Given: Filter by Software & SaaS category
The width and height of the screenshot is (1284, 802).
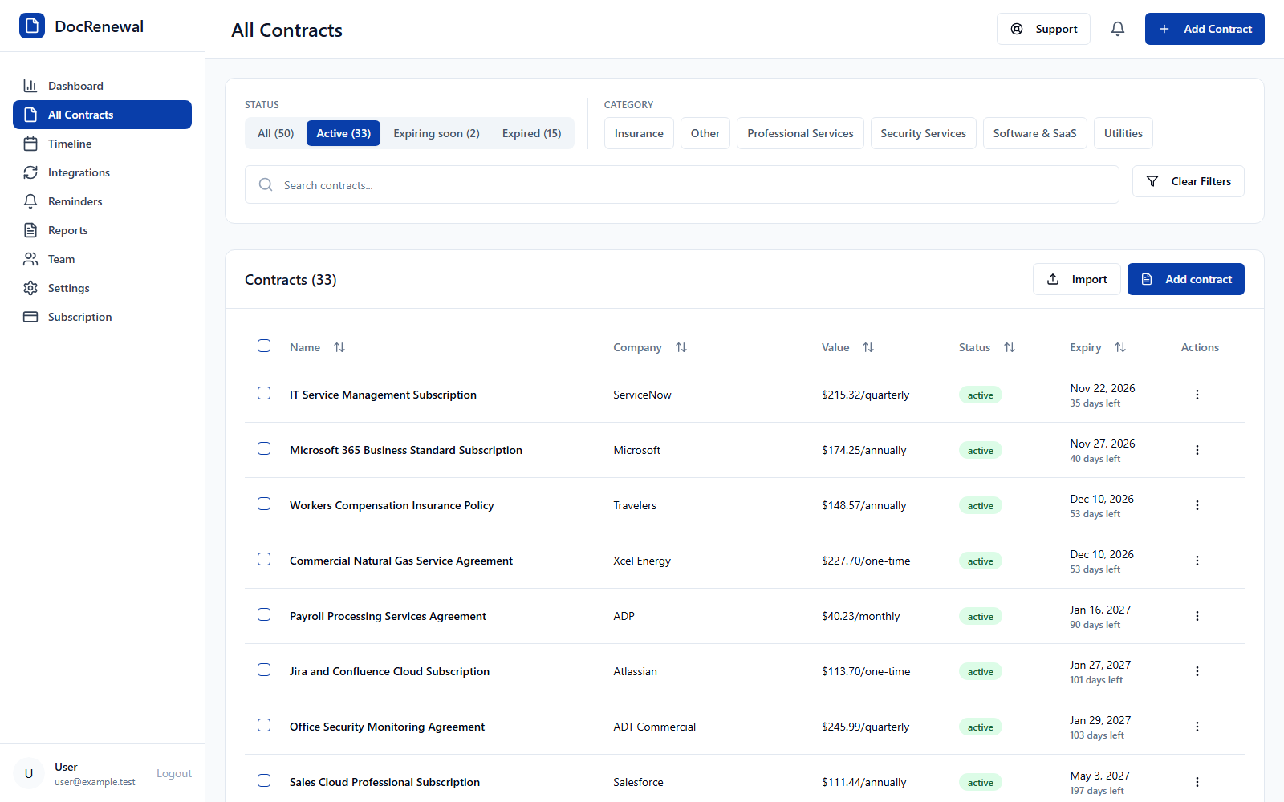Looking at the screenshot, I should point(1034,133).
